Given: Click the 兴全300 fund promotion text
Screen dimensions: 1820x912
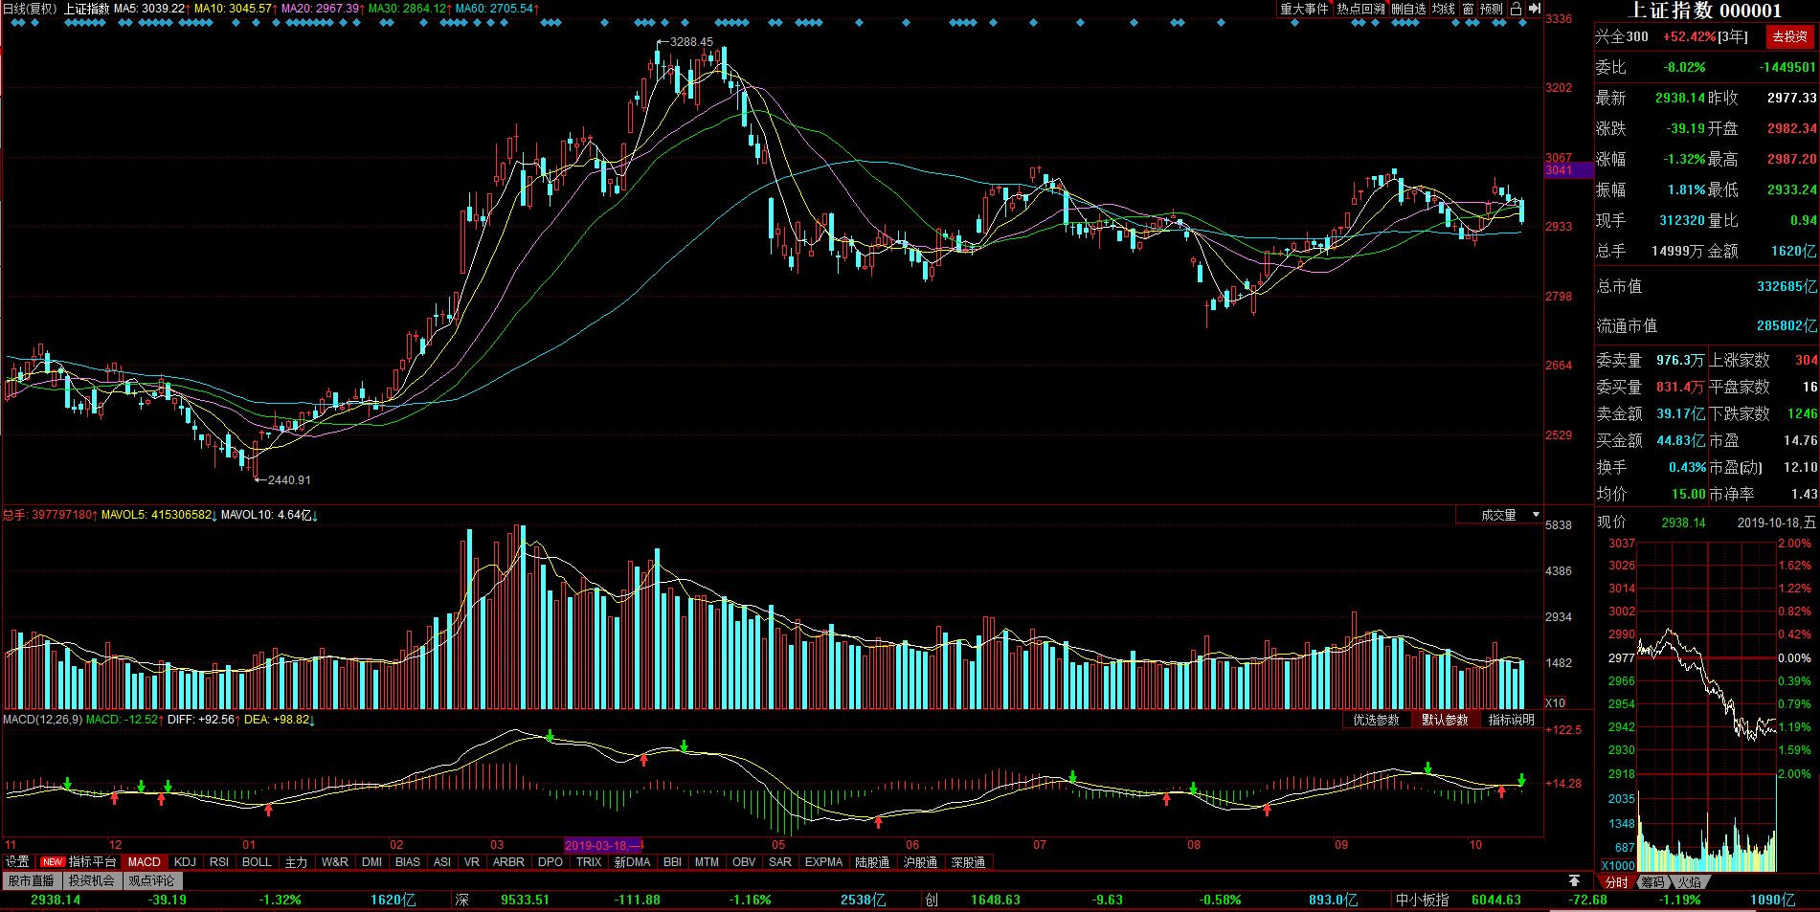Looking at the screenshot, I should click(1622, 36).
